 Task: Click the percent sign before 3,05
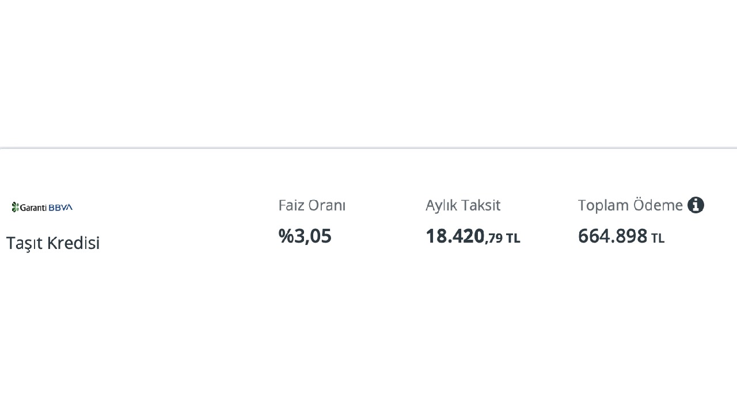286,236
